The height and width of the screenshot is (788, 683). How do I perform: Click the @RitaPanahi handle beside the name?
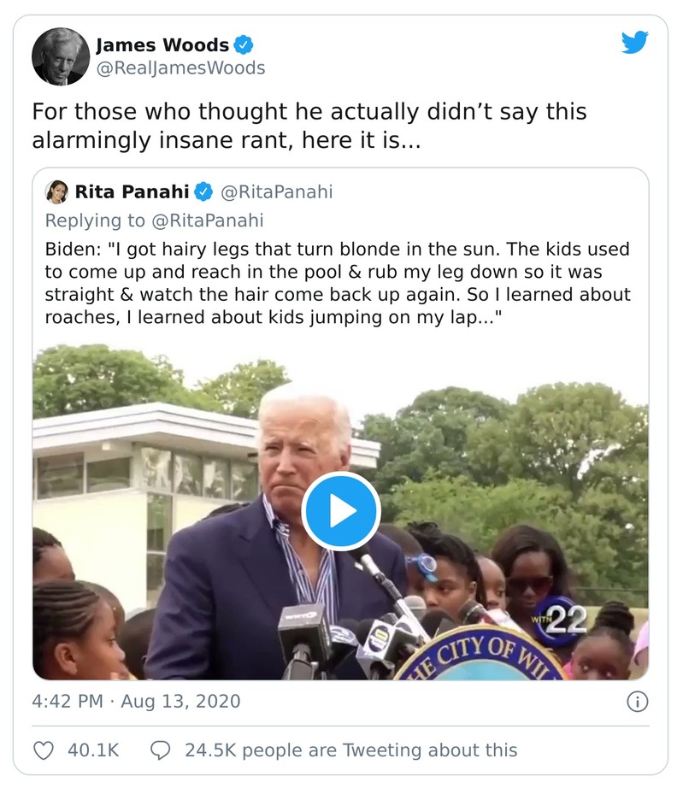click(276, 191)
